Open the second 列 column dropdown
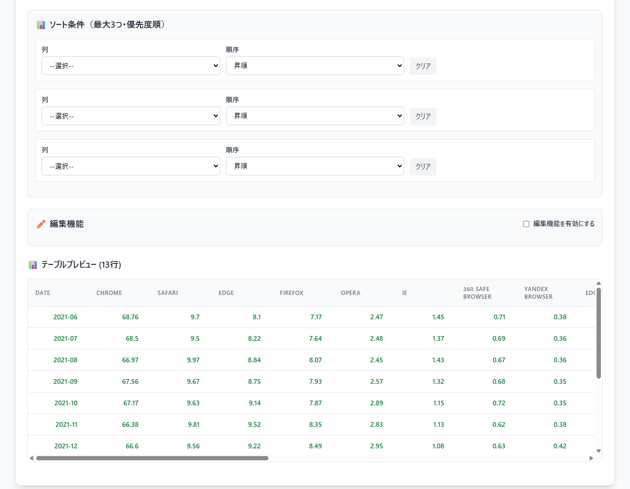 (130, 116)
